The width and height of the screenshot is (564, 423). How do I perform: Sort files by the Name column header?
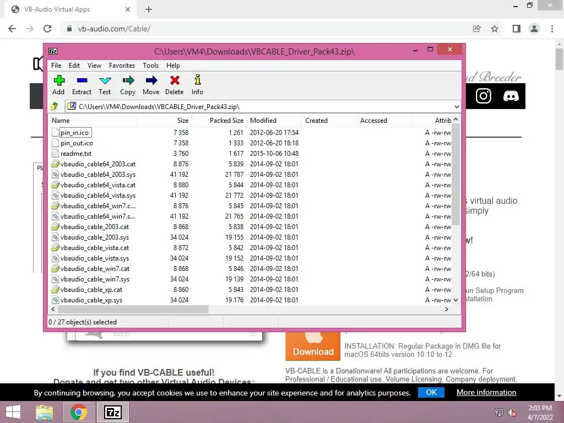[92, 121]
